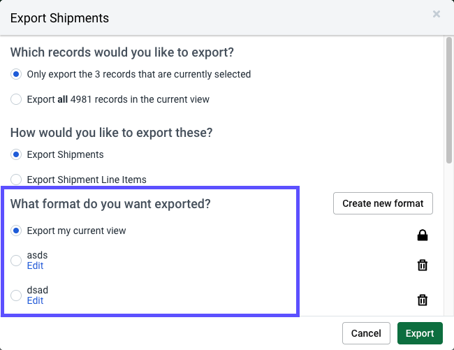
Task: Click the 'Which records would you like to export?' heading
Action: pyautogui.click(x=122, y=52)
